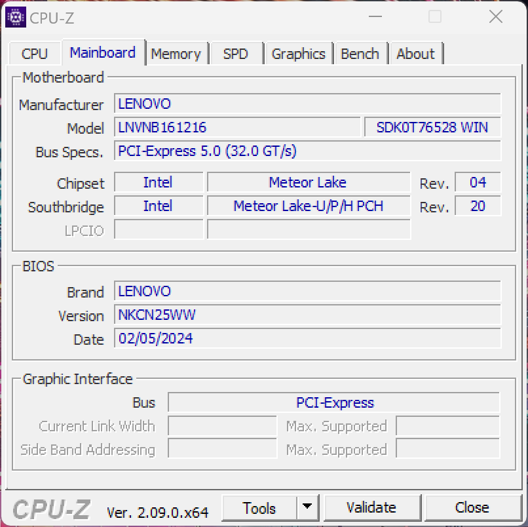This screenshot has height=527, width=528.
Task: Select the SPD tab
Action: (236, 54)
